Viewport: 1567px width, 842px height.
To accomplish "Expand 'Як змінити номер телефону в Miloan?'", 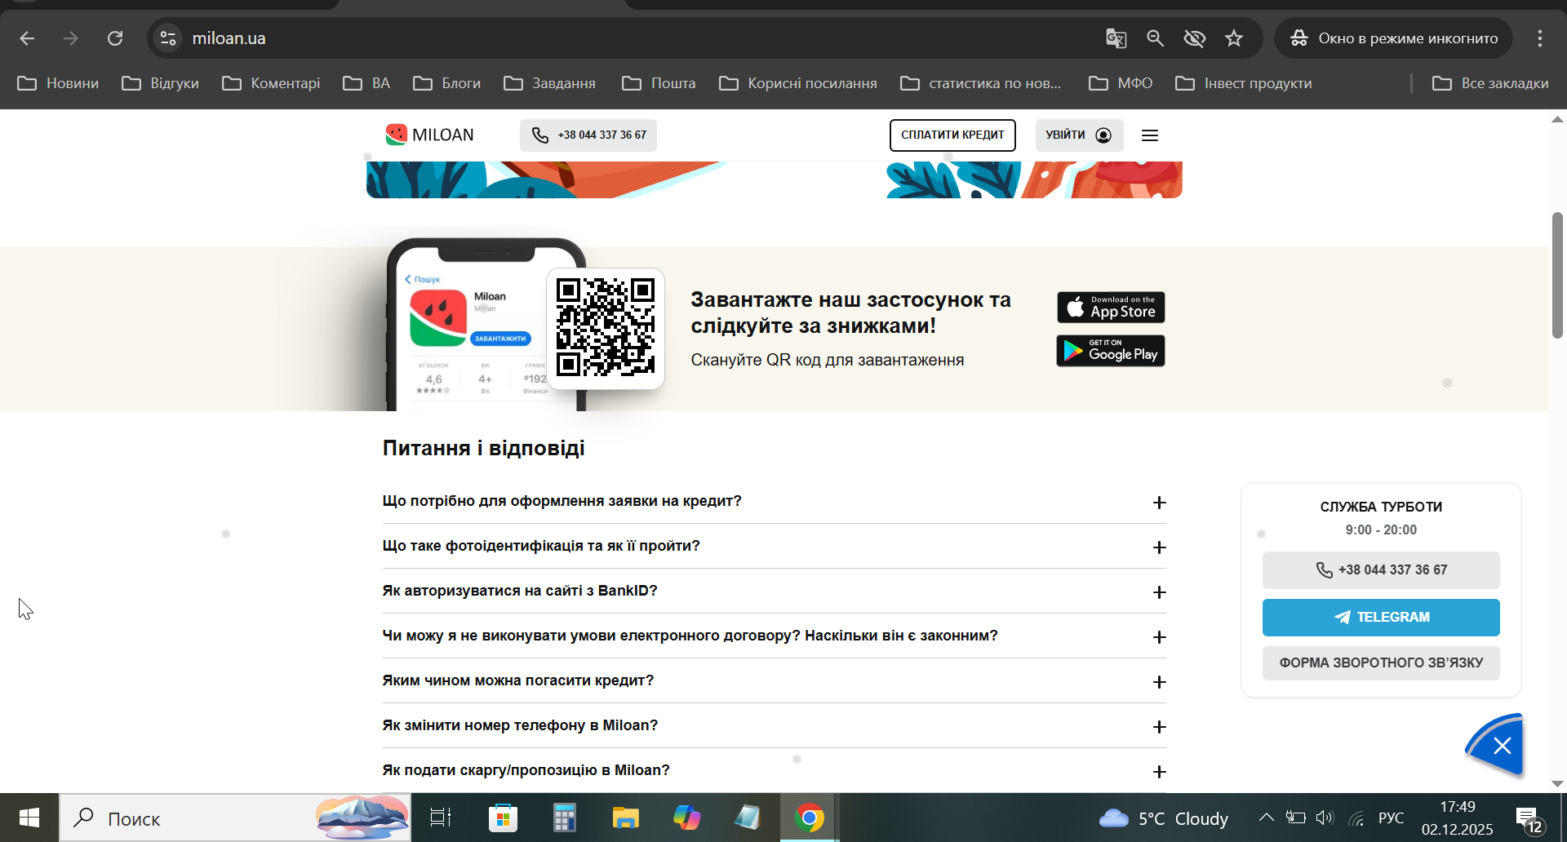I will pos(775,726).
